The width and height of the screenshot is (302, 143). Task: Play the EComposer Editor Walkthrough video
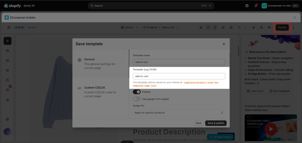(x=271, y=129)
